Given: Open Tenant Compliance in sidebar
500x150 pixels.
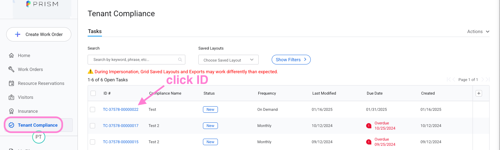Looking at the screenshot, I should [37, 125].
